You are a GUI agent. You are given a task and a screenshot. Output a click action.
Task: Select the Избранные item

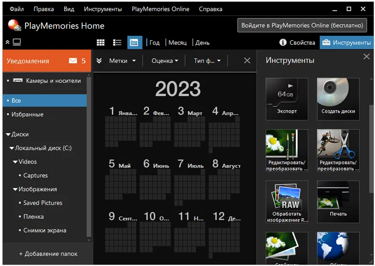pyautogui.click(x=45, y=114)
